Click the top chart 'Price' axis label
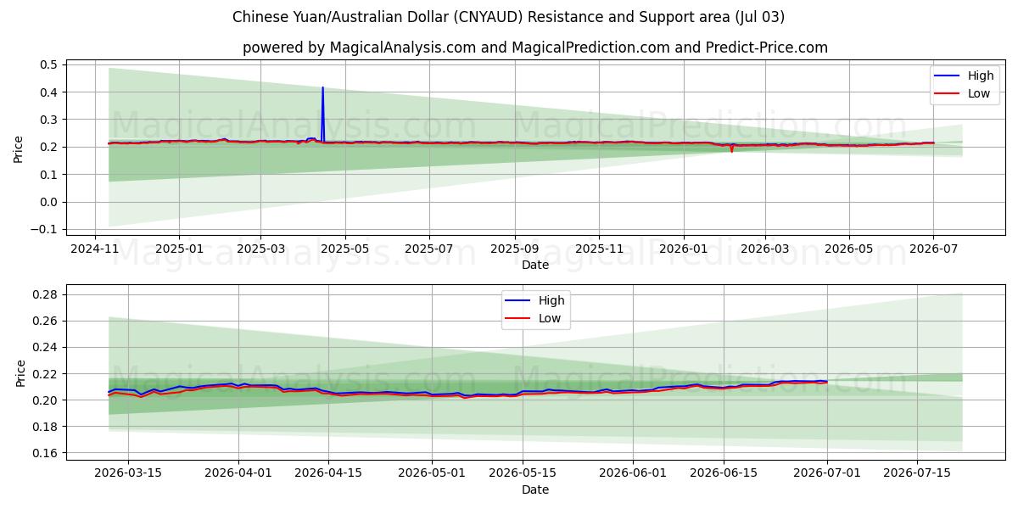Viewport: 1018px width, 509px height. click(19, 149)
